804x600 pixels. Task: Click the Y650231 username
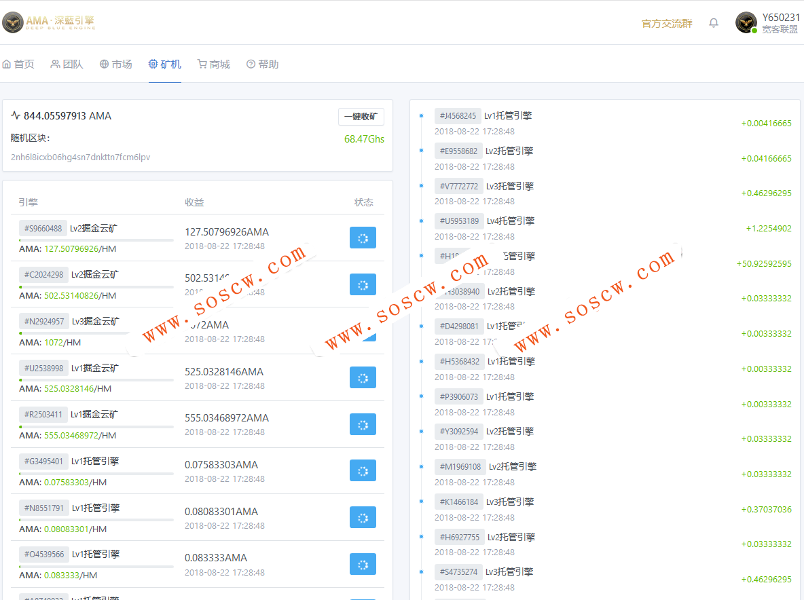click(780, 18)
